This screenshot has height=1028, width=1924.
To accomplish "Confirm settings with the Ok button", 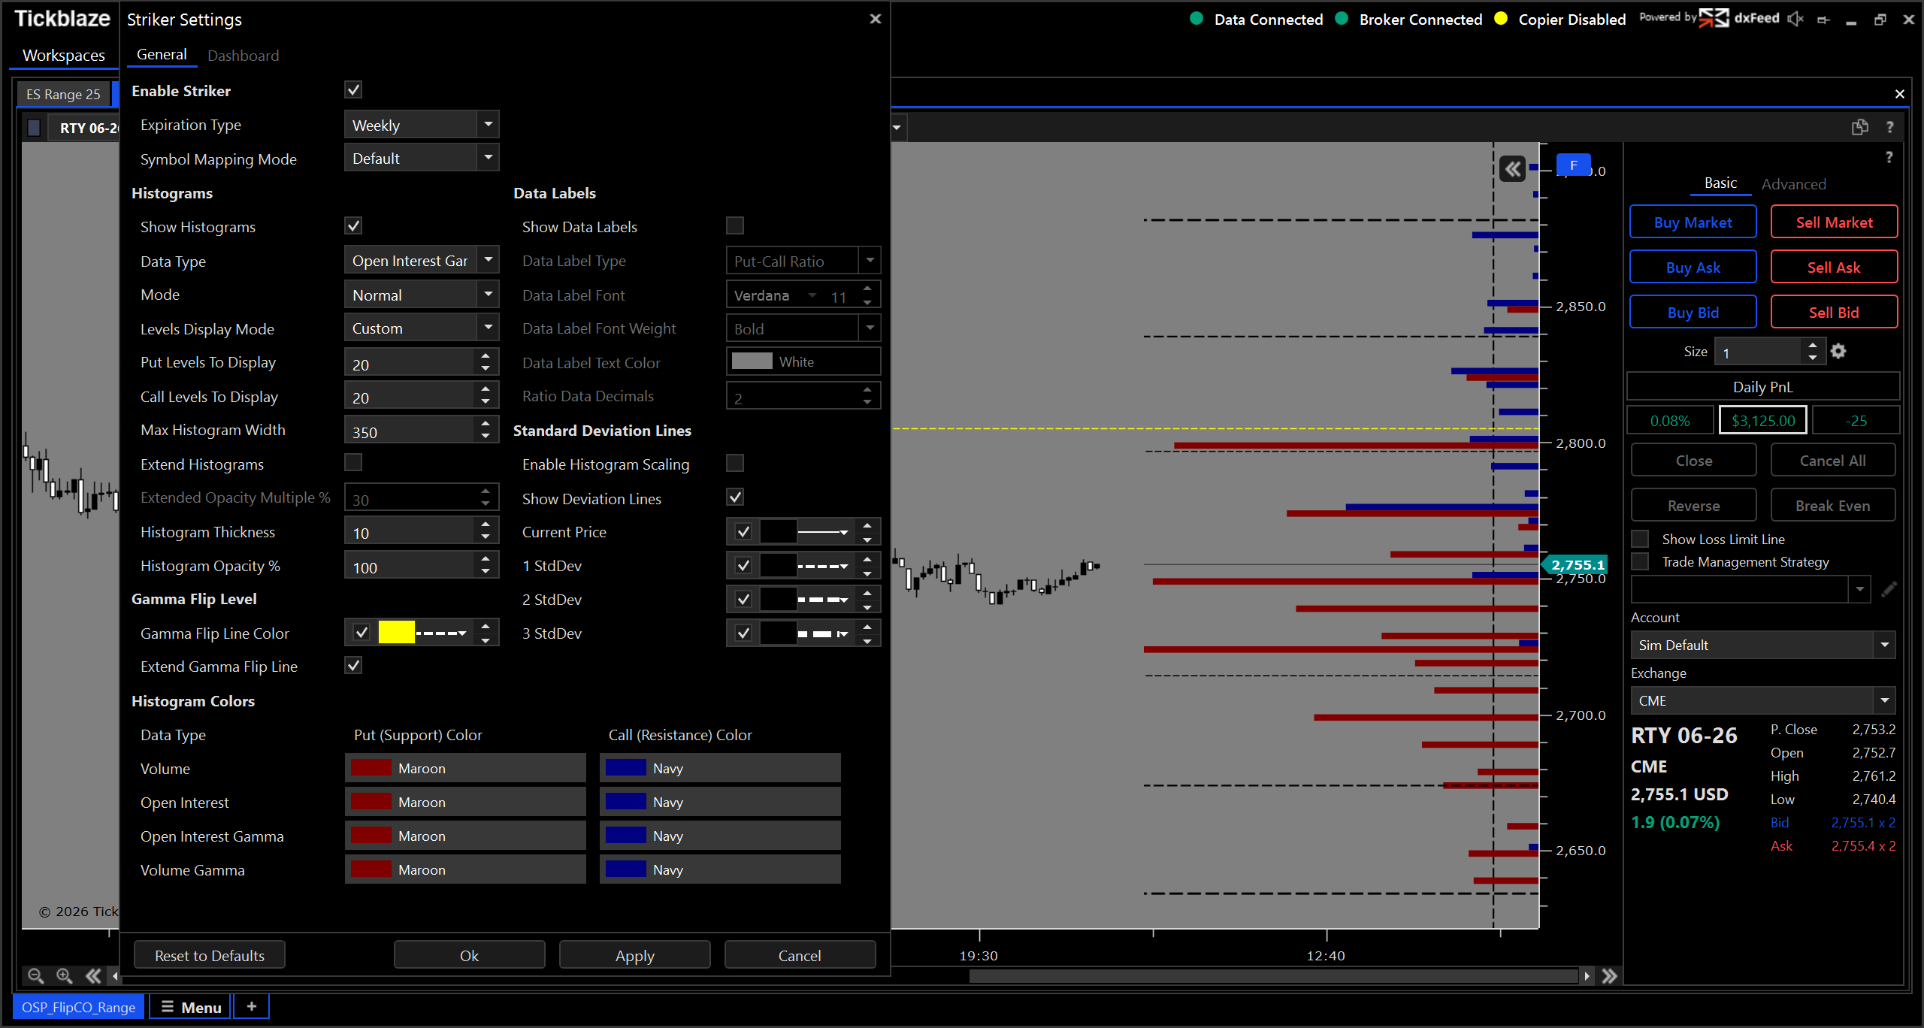I will 469,955.
